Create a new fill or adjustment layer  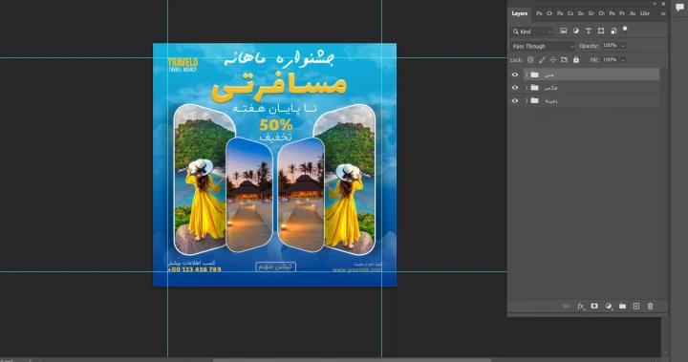pos(609,306)
